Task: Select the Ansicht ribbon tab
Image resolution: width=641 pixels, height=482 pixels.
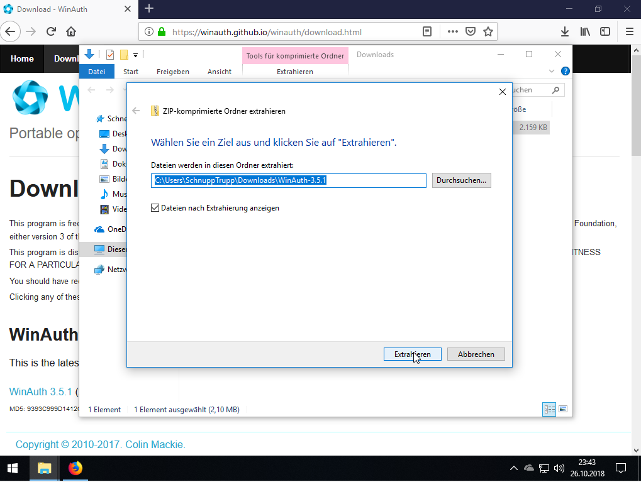Action: pyautogui.click(x=220, y=72)
